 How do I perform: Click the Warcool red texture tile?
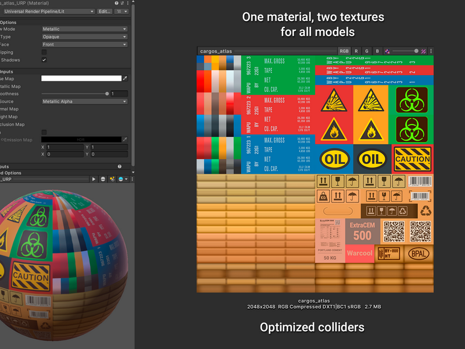pyautogui.click(x=360, y=254)
